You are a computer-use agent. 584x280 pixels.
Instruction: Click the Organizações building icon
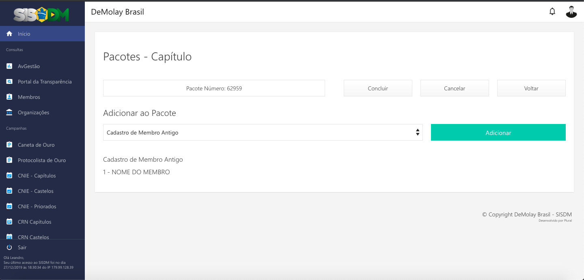(x=9, y=112)
